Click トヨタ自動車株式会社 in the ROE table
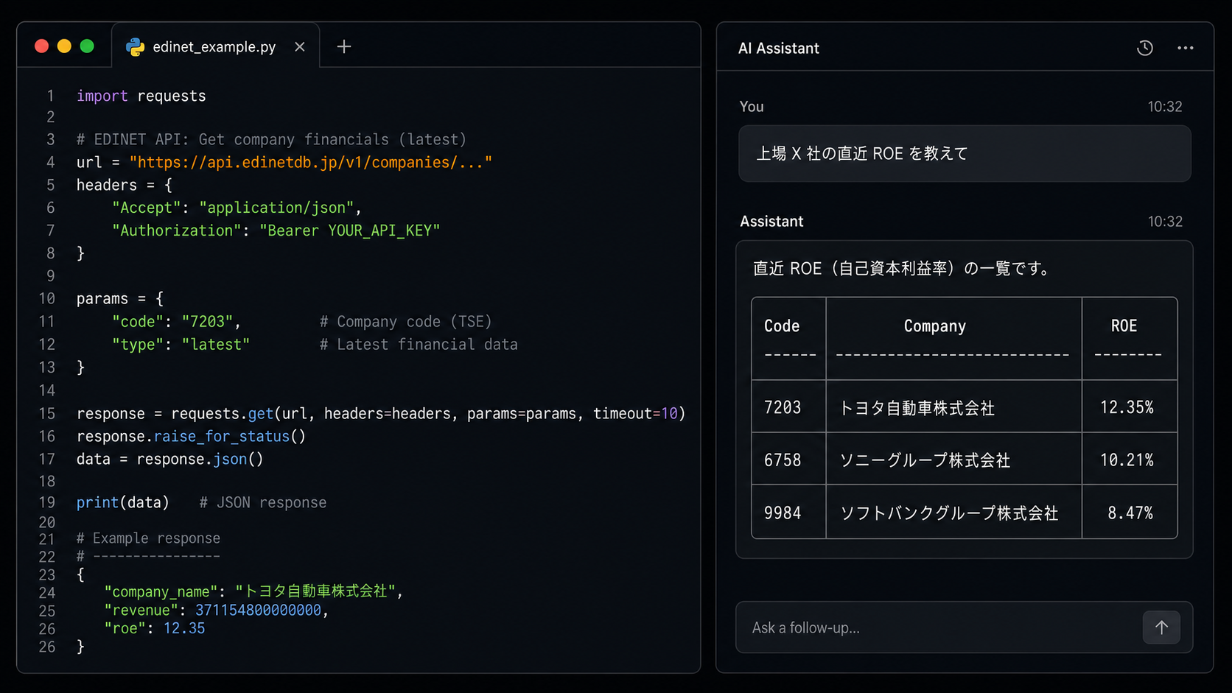Screen dimensions: 1232x693 [917, 408]
